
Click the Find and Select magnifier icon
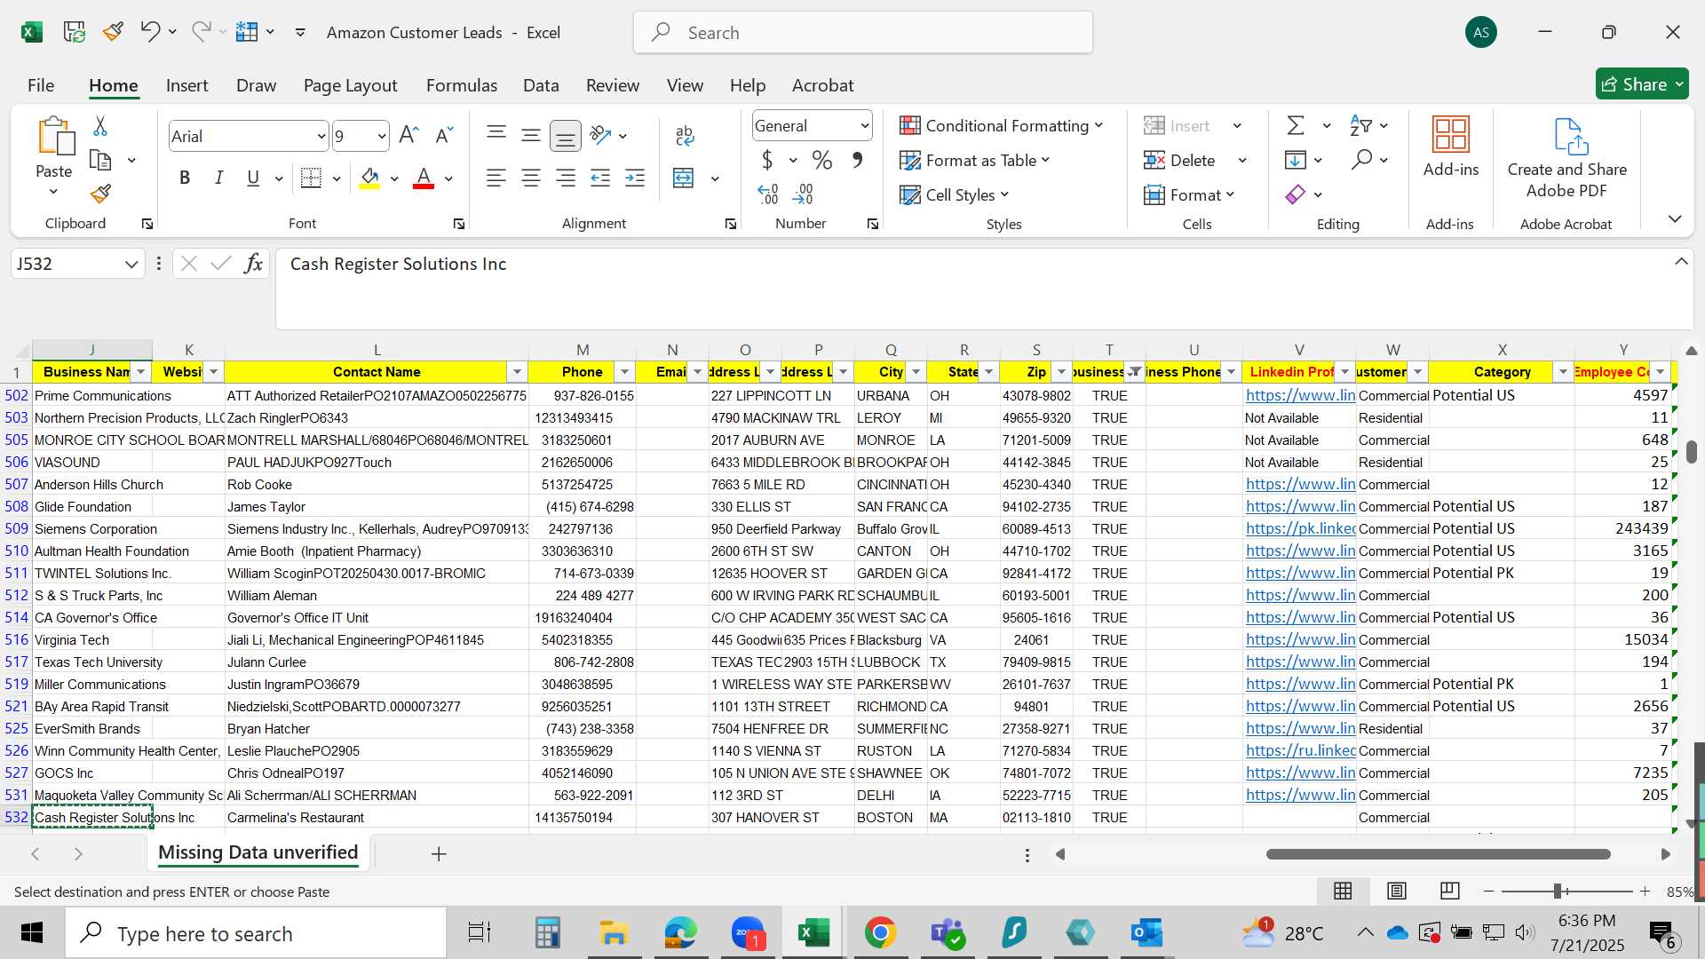tap(1361, 160)
